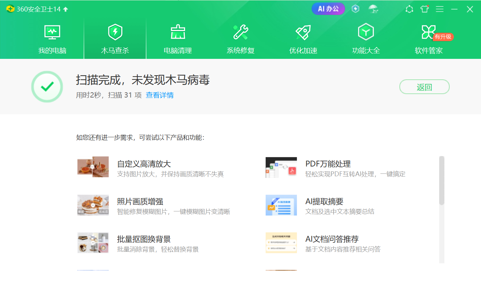Image resolution: width=481 pixels, height=303 pixels.
Task: Open the 批量抠图换背景 thumbnail
Action: pos(93,242)
